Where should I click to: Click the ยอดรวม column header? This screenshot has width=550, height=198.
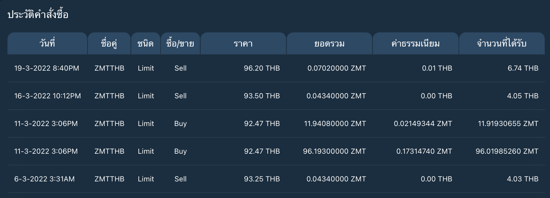329,43
